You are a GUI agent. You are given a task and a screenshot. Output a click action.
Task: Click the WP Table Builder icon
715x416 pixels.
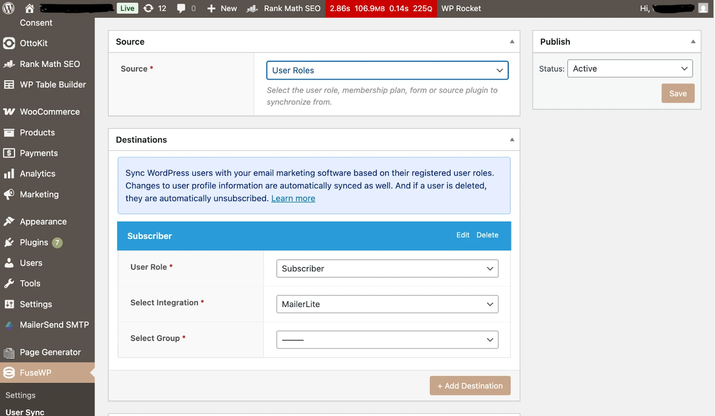tap(9, 84)
